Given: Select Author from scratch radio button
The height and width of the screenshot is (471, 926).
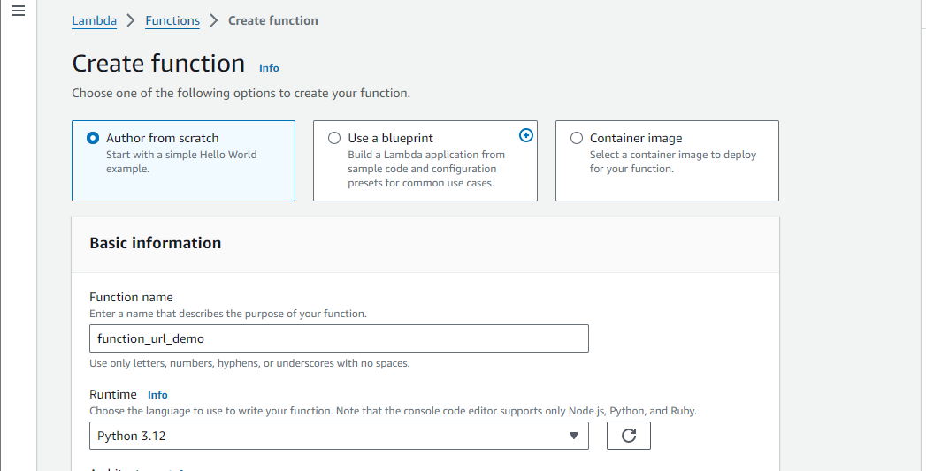Looking at the screenshot, I should 93,138.
